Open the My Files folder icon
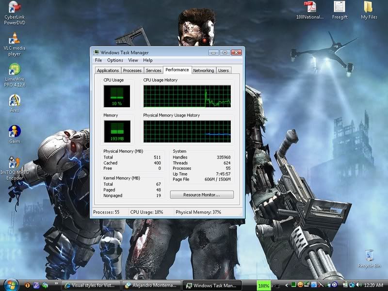Viewport: 388px width, 291px height. pos(369,7)
